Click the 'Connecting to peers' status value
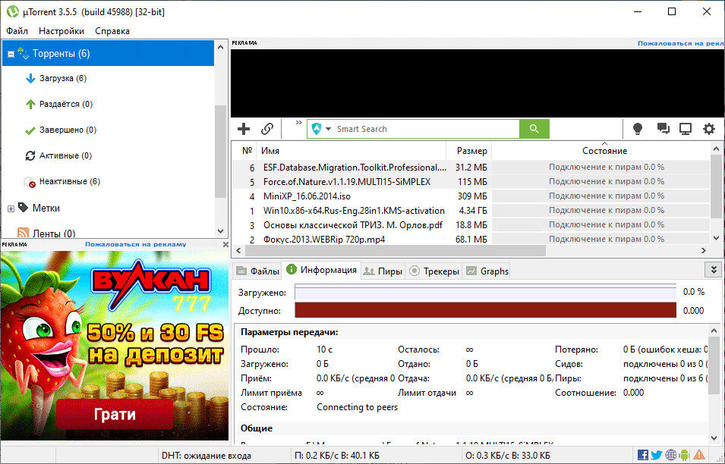 pos(357,407)
